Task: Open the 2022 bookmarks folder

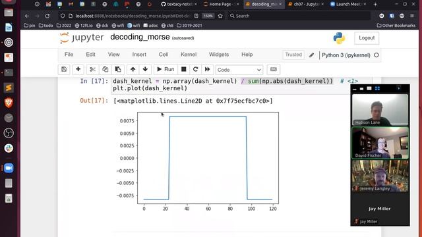Action: [x=64, y=26]
